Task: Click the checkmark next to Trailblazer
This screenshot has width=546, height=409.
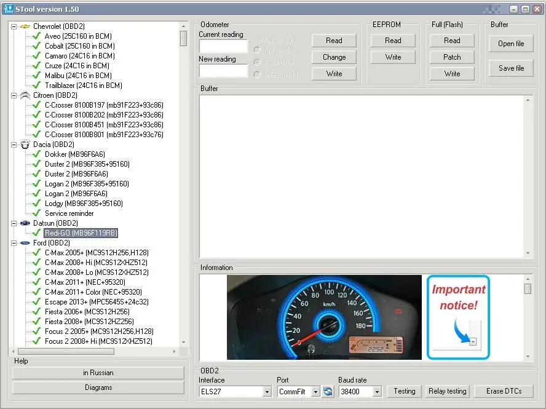Action: (x=36, y=85)
